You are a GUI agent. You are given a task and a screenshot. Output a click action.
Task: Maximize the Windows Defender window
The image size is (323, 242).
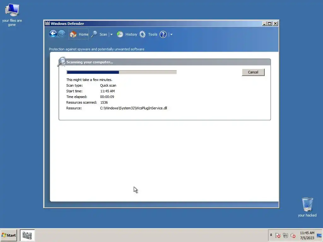click(x=269, y=24)
